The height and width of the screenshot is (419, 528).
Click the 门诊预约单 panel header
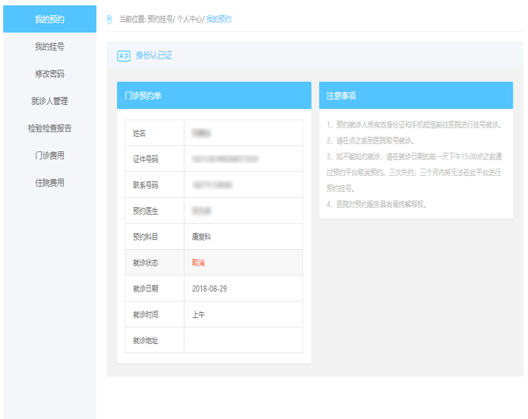click(x=213, y=96)
